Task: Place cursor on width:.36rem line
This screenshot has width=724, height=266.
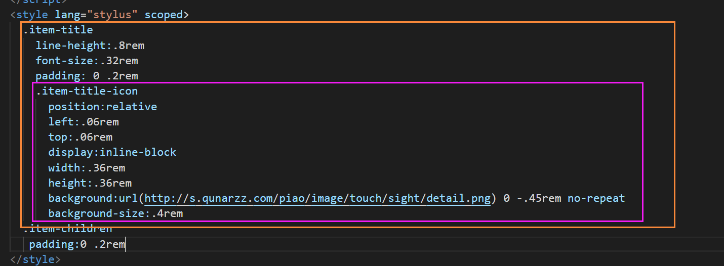Action: pyautogui.click(x=87, y=167)
